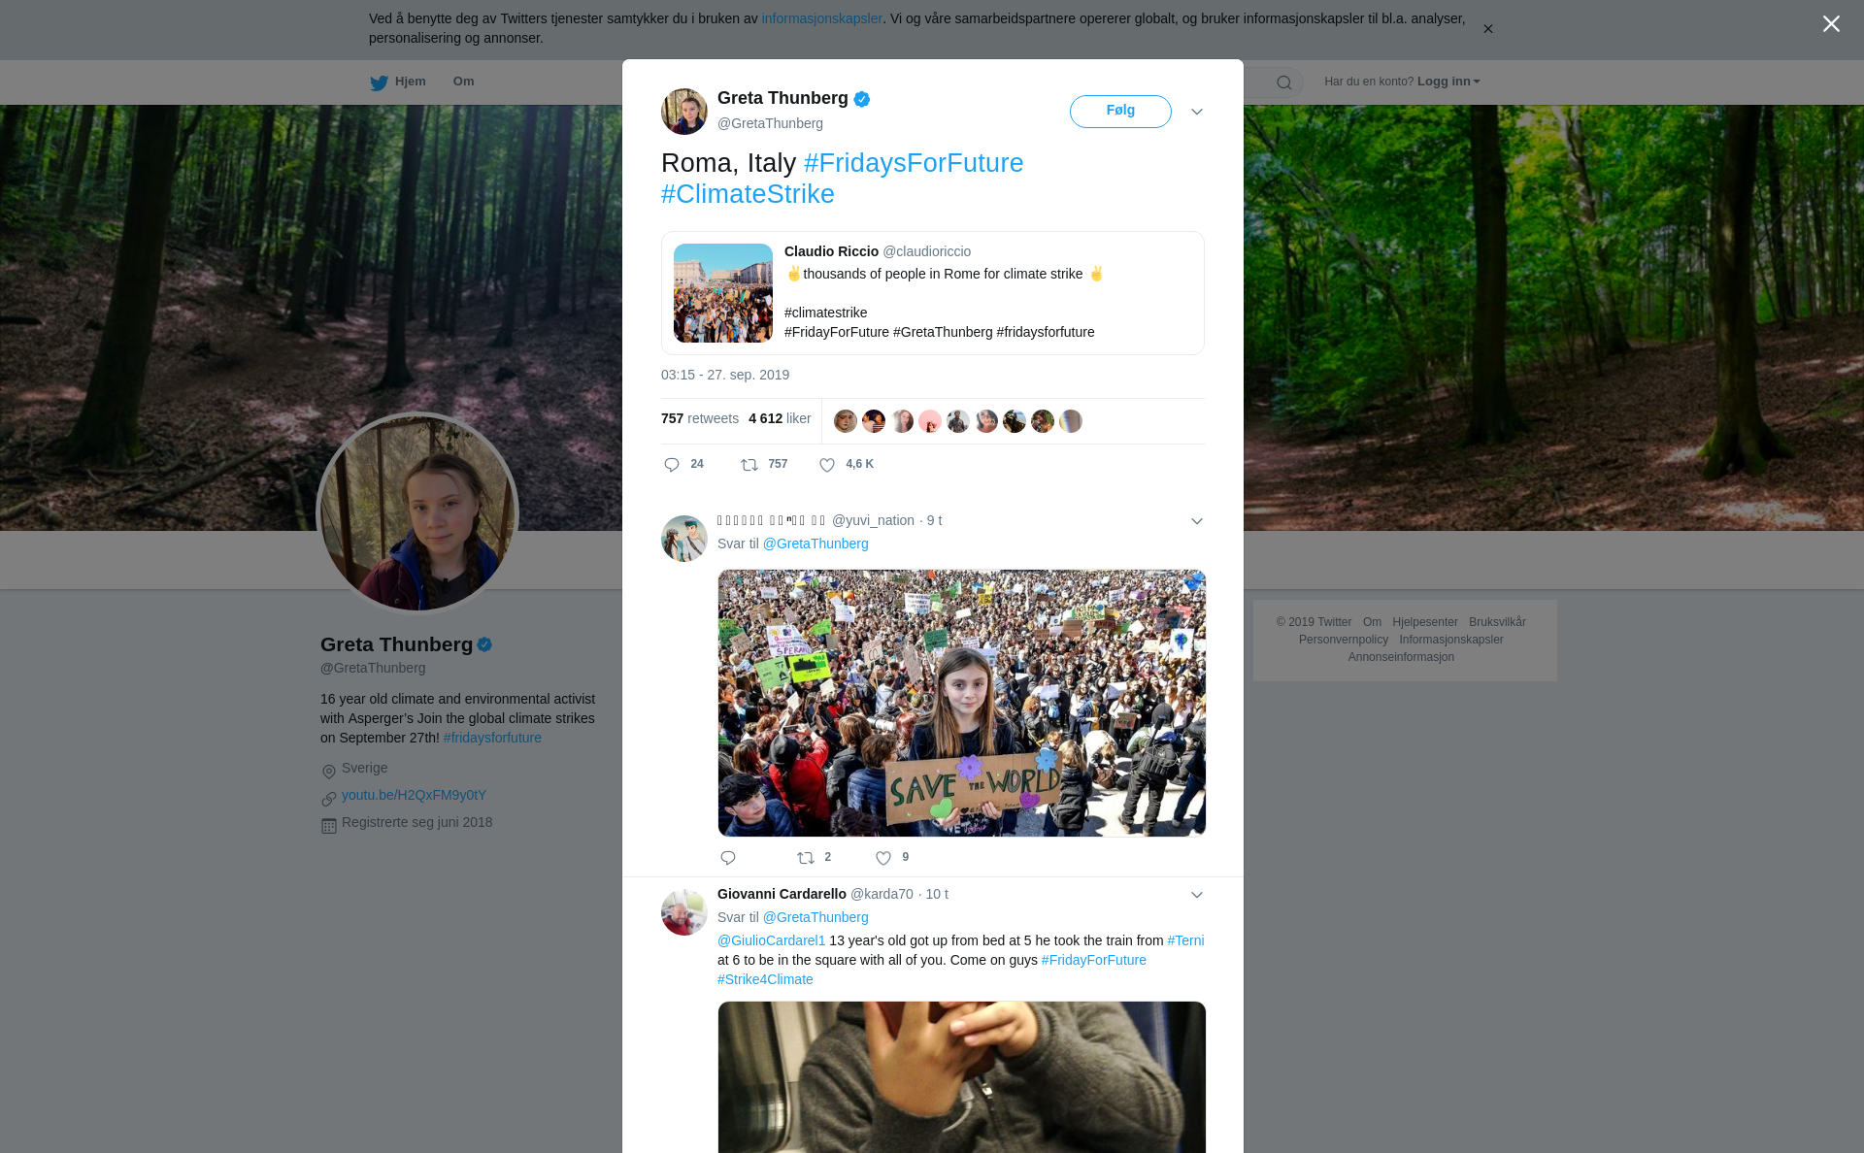Image resolution: width=1864 pixels, height=1153 pixels.
Task: Click the search magnifier icon
Action: point(1284,82)
